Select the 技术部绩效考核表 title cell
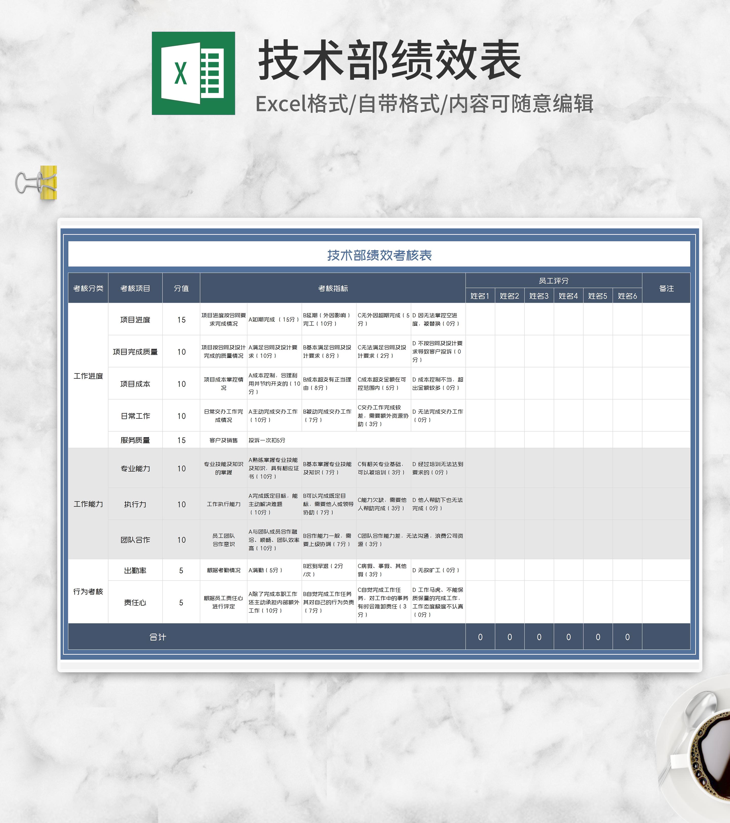The image size is (730, 823). [x=379, y=255]
